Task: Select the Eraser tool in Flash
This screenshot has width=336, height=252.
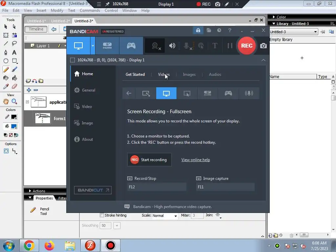Action: pos(14,86)
